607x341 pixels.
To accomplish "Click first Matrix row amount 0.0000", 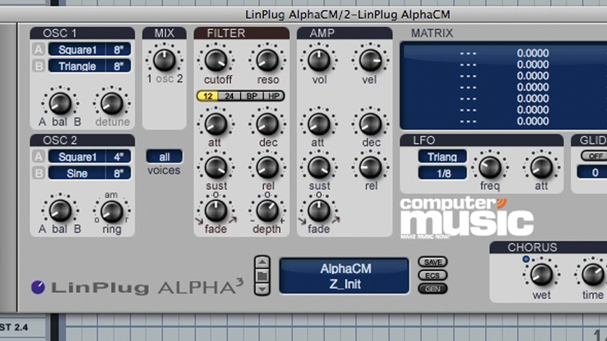I will 533,53.
